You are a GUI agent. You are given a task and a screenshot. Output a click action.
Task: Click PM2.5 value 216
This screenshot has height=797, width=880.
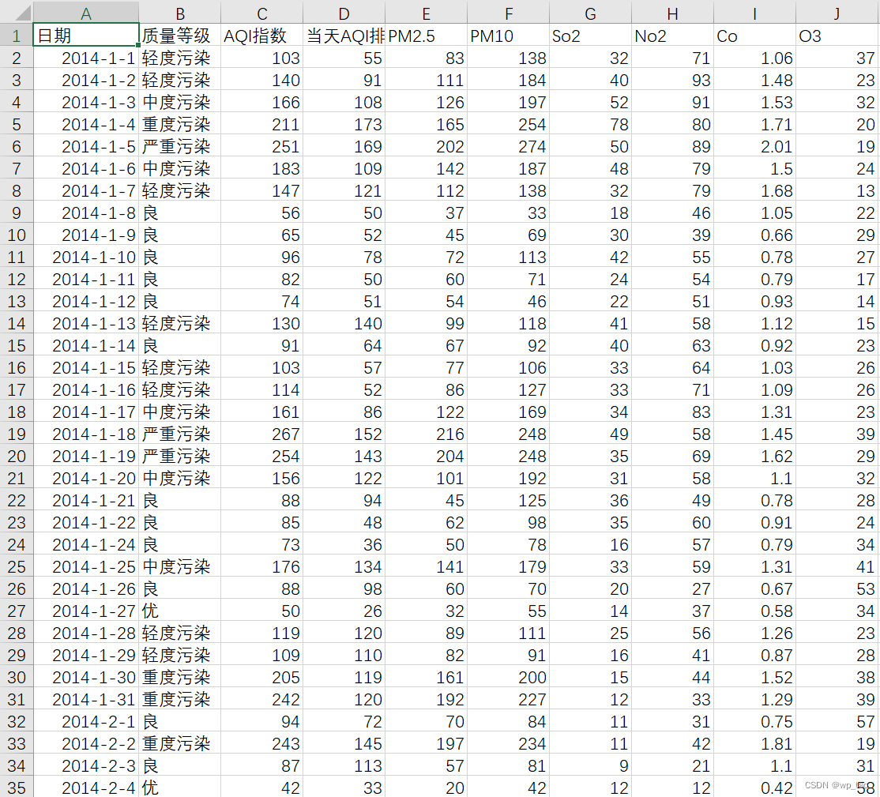pyautogui.click(x=426, y=434)
